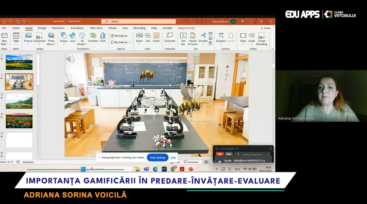Insert Audio
This screenshot has height=204, width=367.
point(251,39)
